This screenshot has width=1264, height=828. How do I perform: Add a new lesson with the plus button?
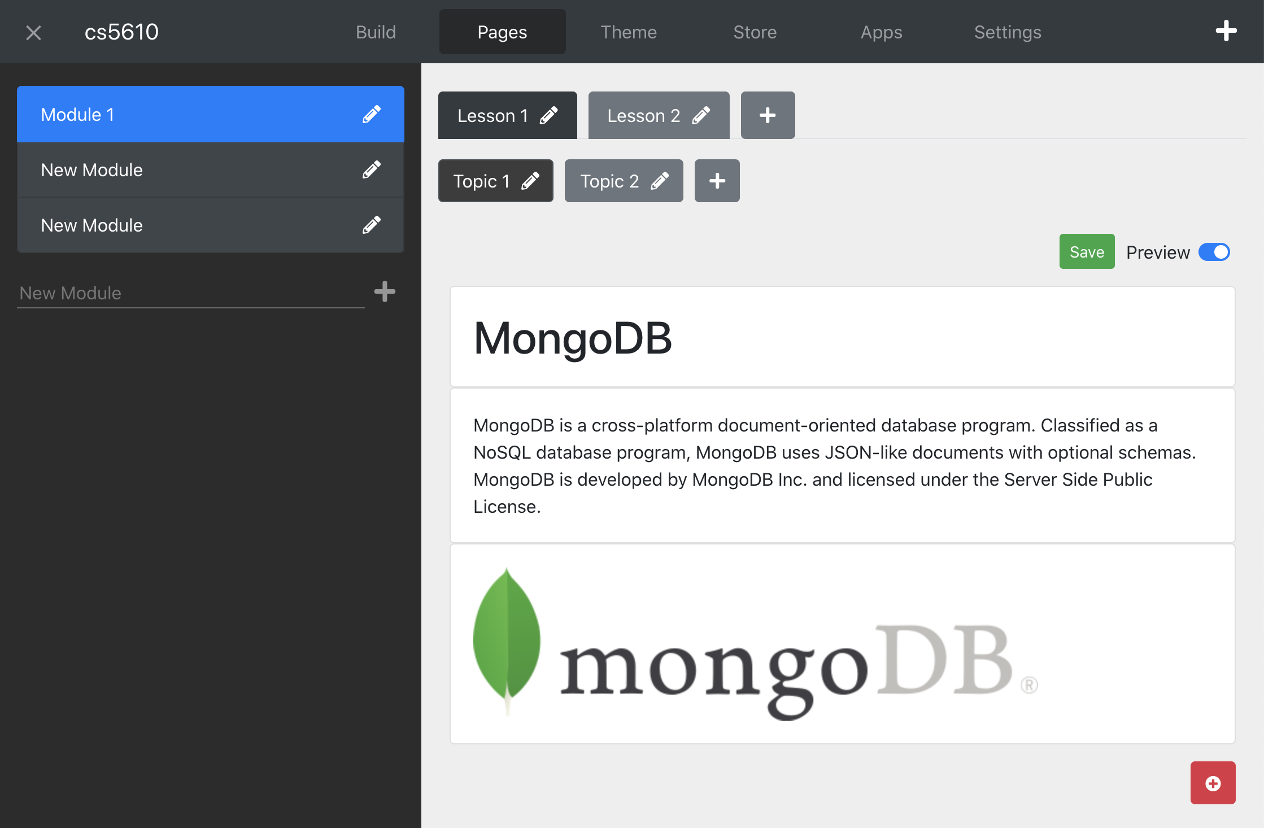768,115
